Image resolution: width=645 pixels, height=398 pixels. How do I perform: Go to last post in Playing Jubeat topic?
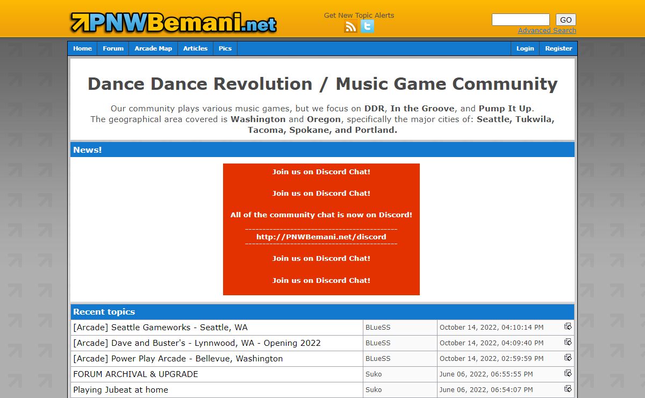[x=568, y=389]
